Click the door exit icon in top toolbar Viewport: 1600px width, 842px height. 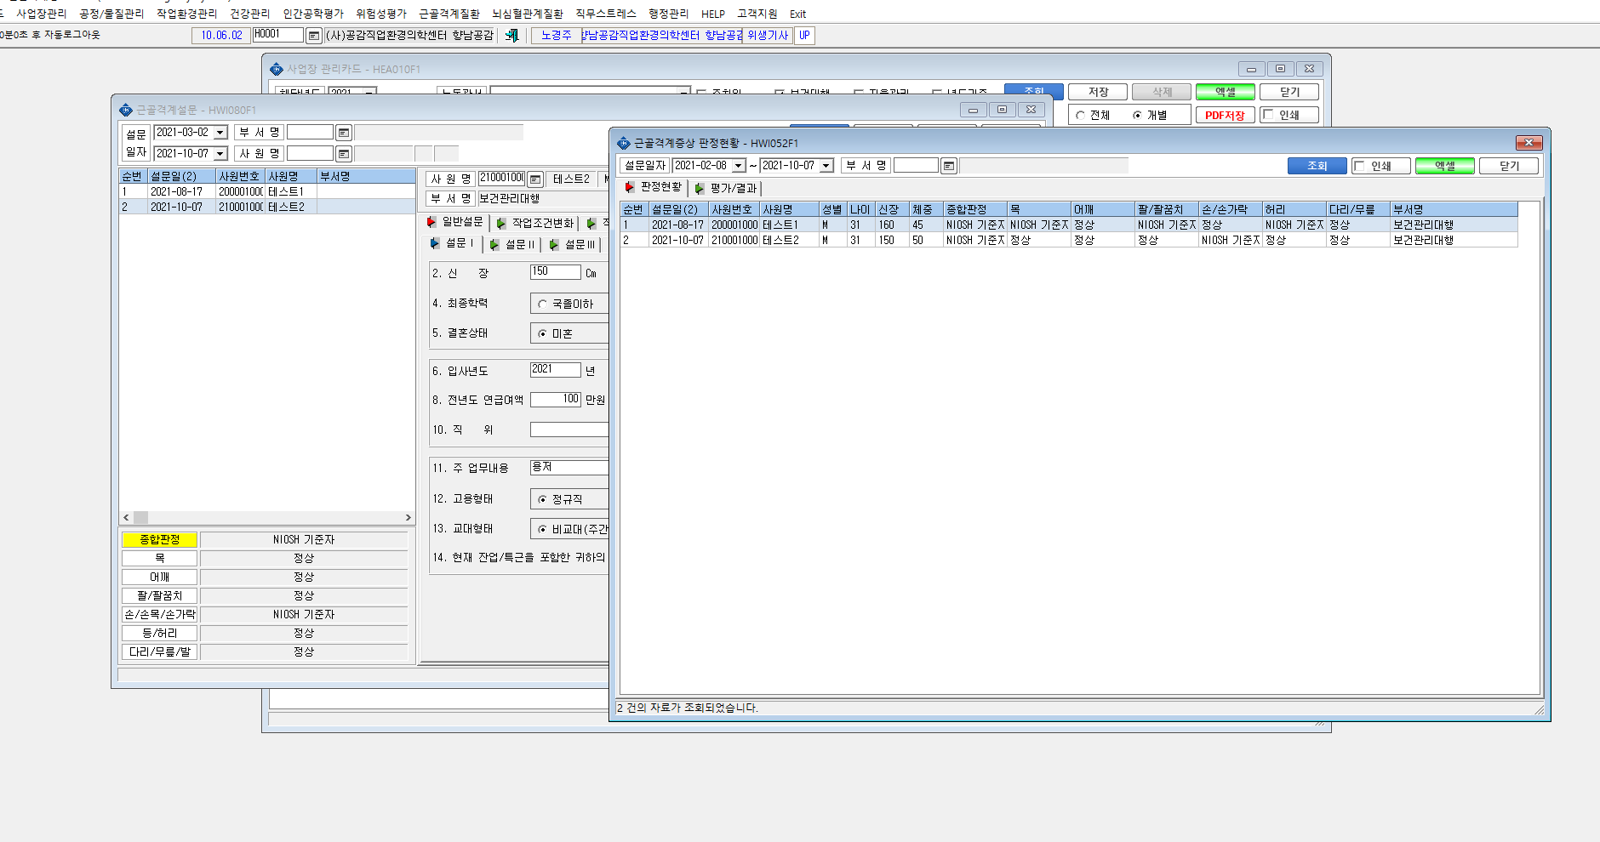(511, 35)
